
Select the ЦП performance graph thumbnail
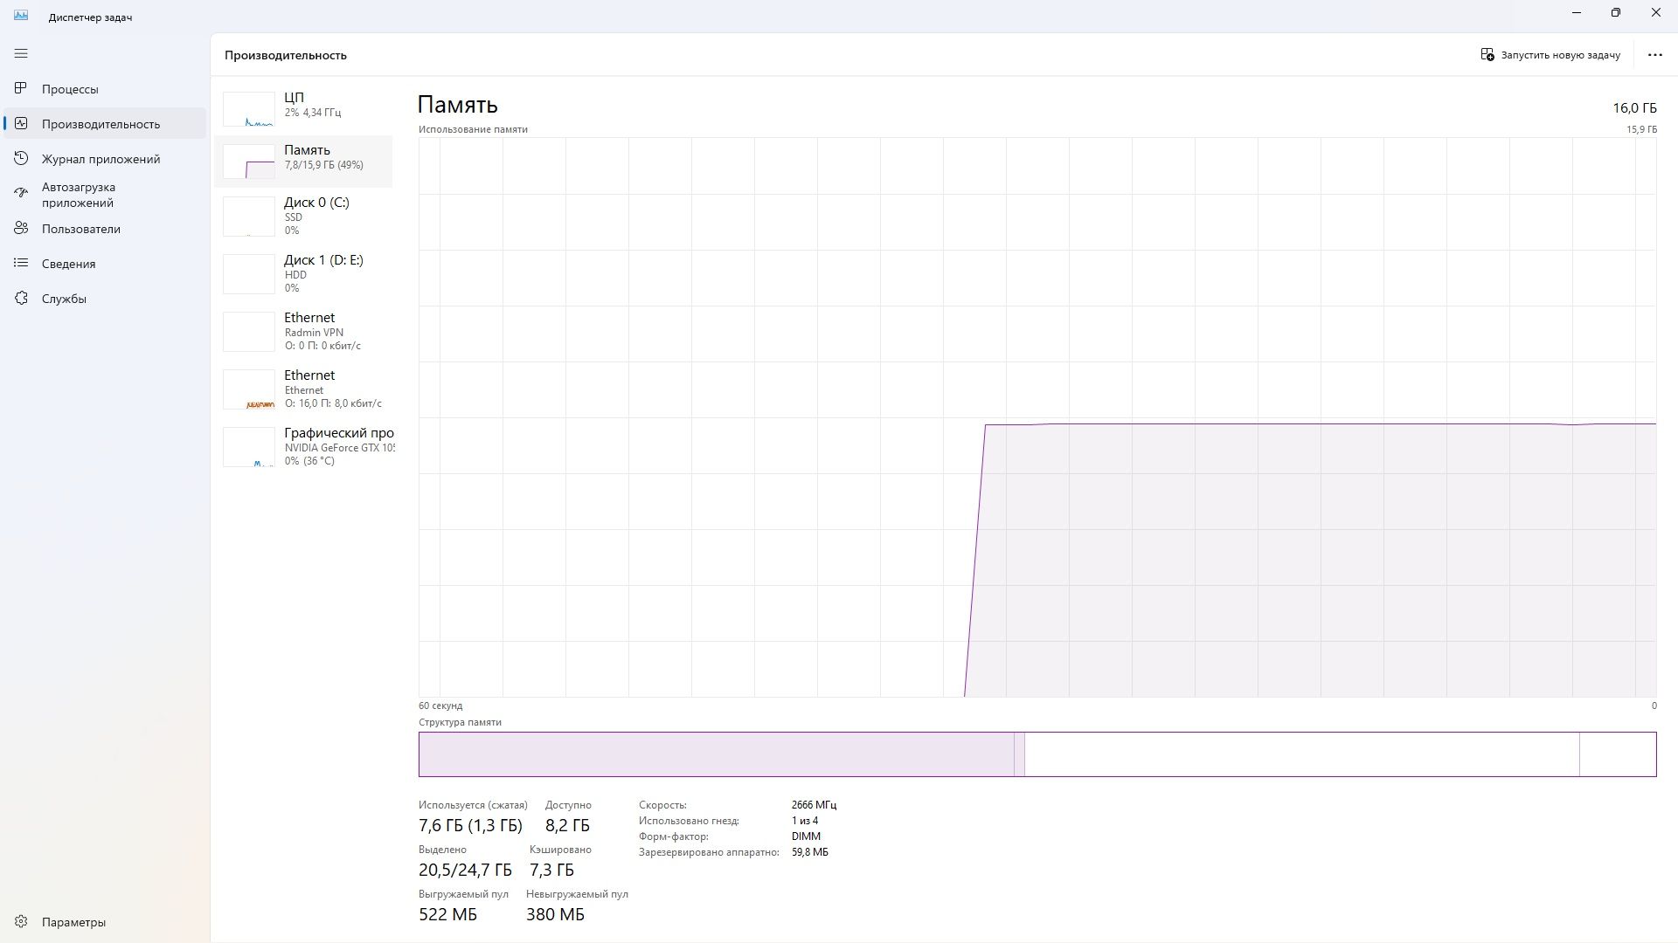tap(249, 109)
